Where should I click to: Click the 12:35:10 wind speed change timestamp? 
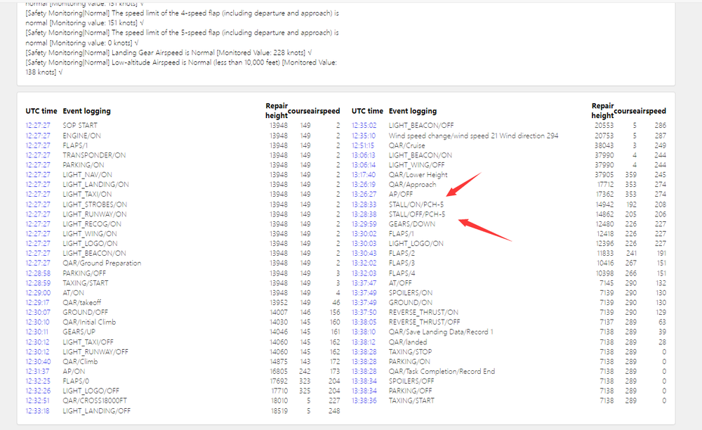[364, 135]
